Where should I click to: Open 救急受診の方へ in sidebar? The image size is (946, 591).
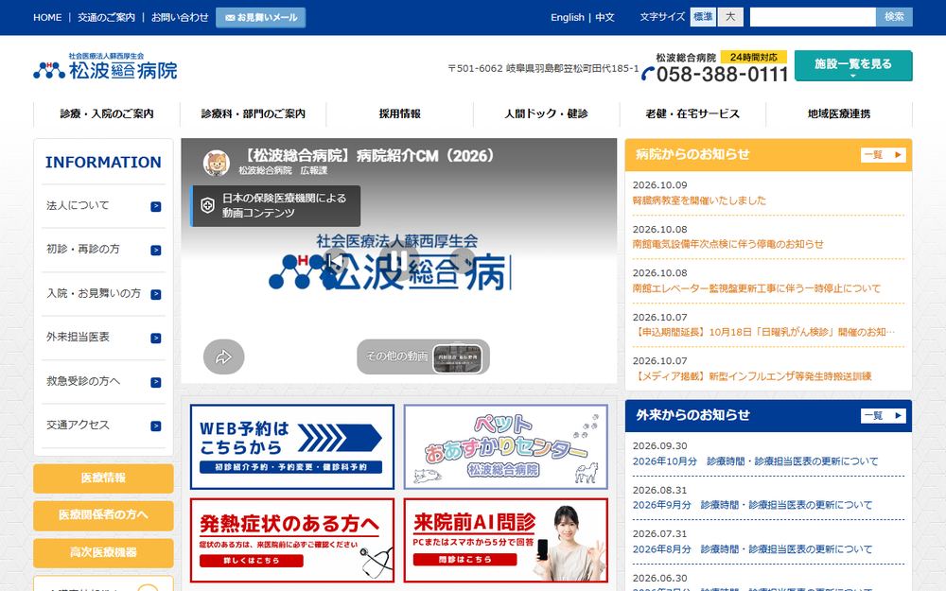pos(103,382)
